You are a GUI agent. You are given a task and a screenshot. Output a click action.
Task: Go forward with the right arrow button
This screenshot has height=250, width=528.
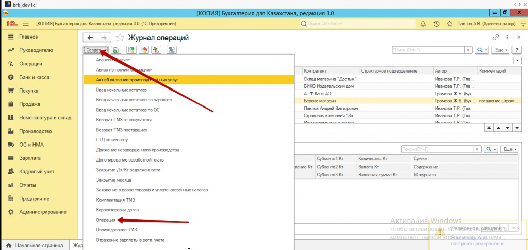tap(104, 38)
